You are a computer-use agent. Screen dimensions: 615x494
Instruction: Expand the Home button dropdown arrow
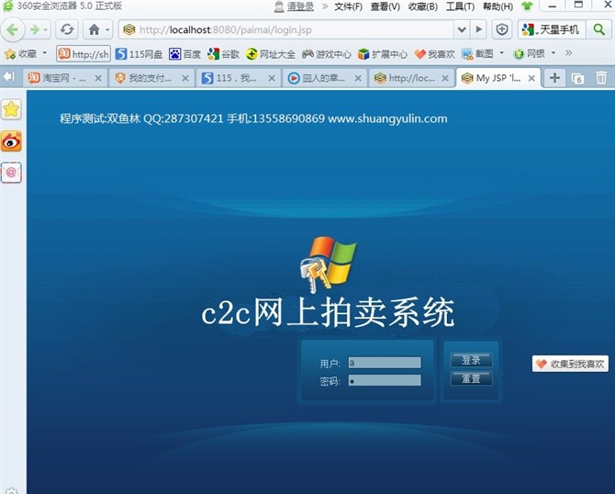(107, 29)
